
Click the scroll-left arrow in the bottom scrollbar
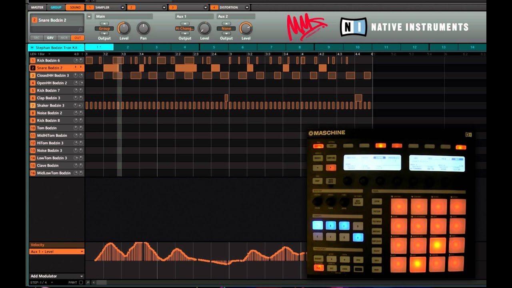click(94, 282)
